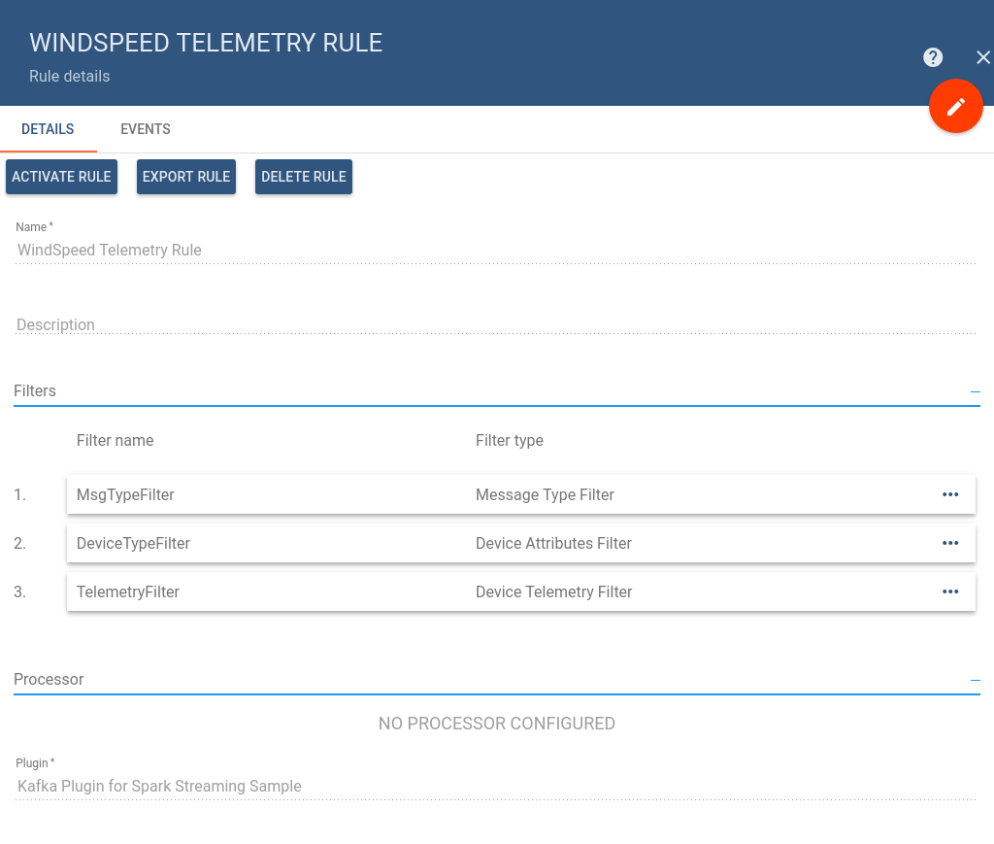
Task: Click the orange pencil edit button
Action: [956, 106]
